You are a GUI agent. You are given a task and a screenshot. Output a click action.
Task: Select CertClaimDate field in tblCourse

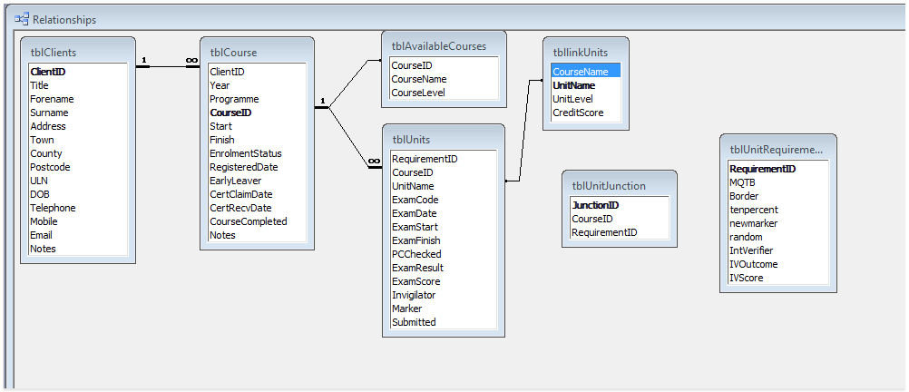(x=257, y=194)
